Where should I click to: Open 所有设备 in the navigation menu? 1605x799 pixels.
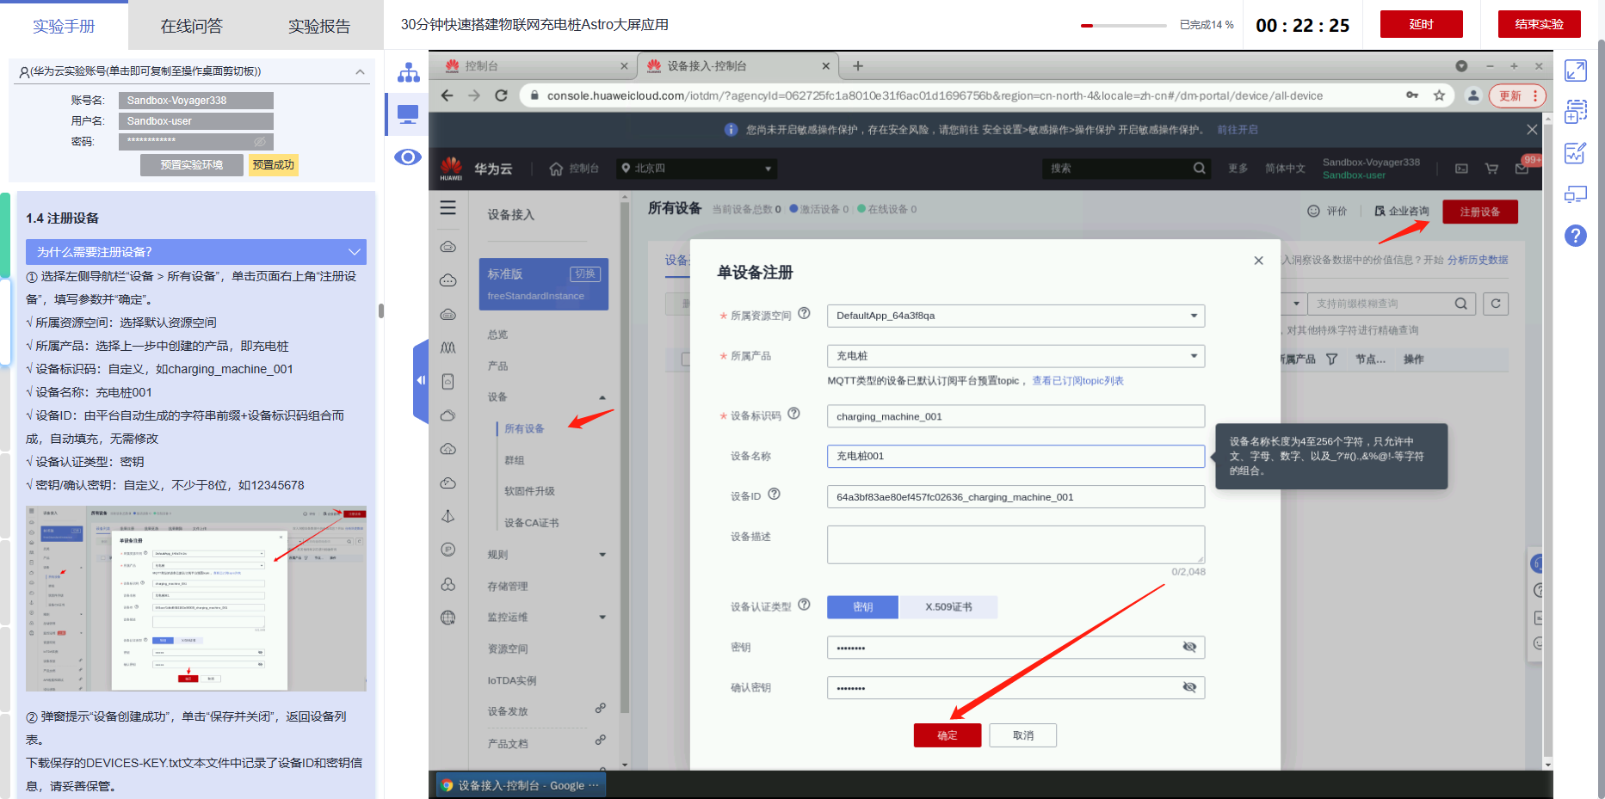coord(524,428)
